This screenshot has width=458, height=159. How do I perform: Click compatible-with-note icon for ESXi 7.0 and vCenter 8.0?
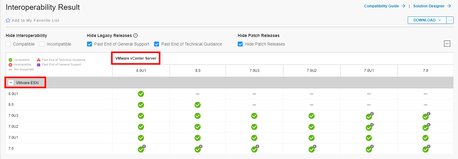[x=198, y=149]
